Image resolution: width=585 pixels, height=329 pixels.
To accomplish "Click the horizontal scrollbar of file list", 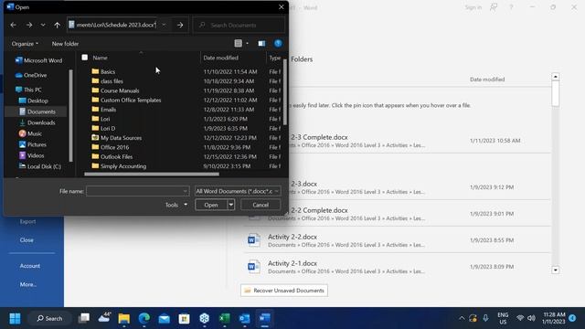I will click(152, 174).
